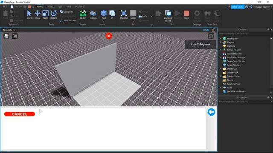
Task: Expand the StarterPlayer node
Action: (220, 76)
